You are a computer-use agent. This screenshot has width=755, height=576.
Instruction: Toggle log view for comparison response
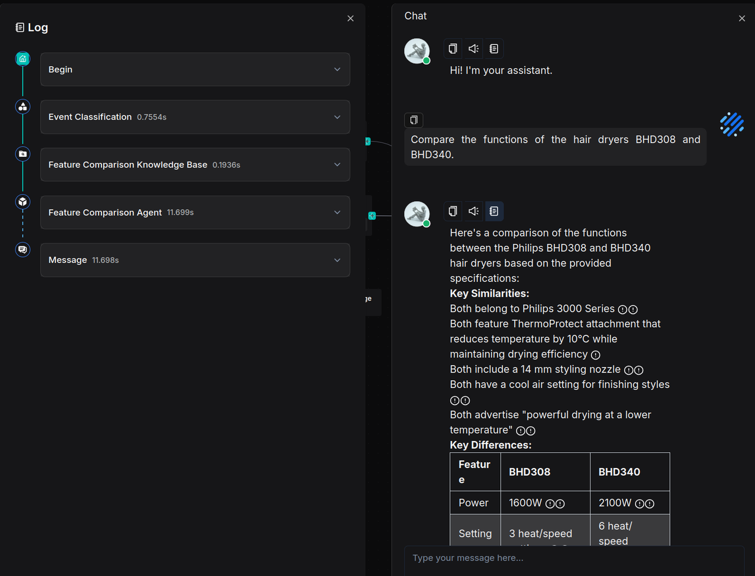tap(494, 211)
